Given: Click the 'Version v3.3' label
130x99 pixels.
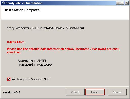Looking at the screenshot, I should pos(11,92).
